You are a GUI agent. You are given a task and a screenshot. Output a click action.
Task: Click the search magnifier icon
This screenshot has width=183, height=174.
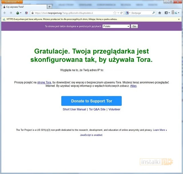pyautogui.click(x=154, y=13)
